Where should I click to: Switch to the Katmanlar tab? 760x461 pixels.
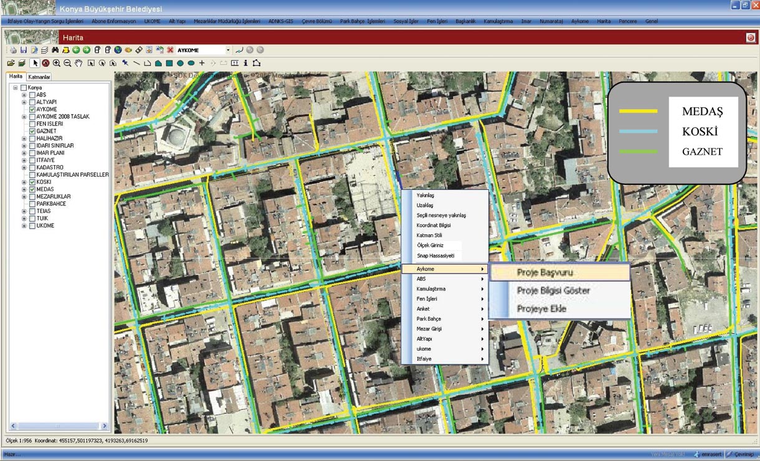tap(39, 77)
